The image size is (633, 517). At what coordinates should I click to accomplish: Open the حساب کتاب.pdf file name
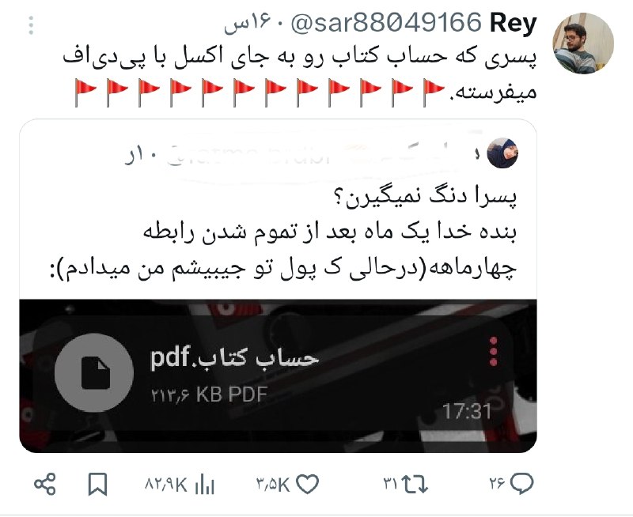pyautogui.click(x=234, y=357)
